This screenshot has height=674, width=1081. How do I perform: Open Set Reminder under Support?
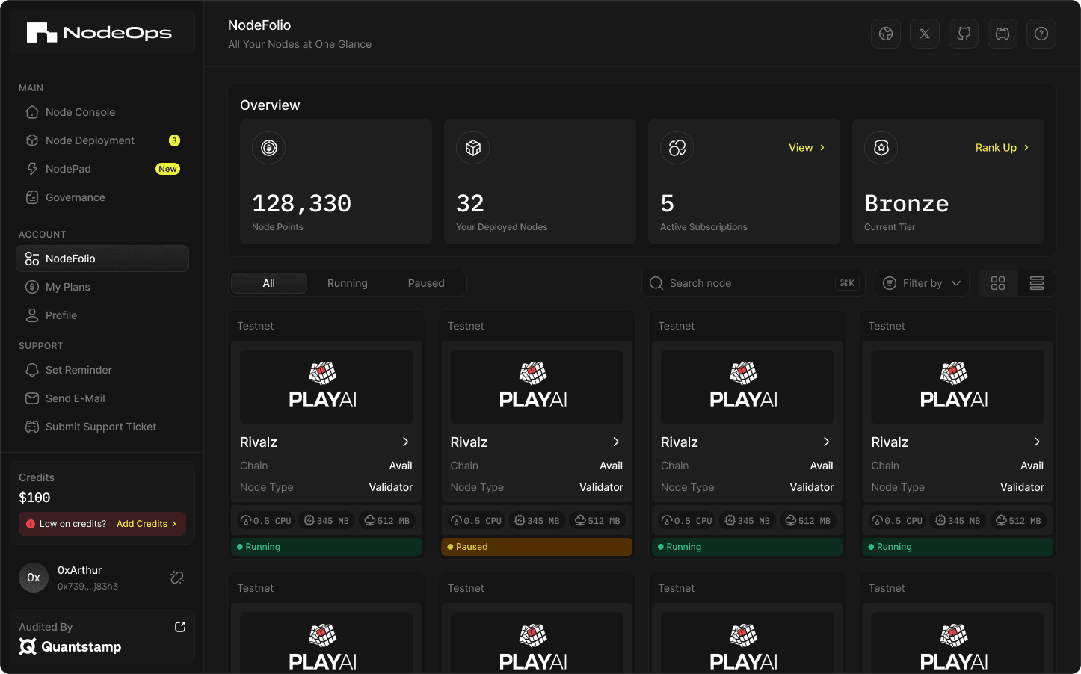pyautogui.click(x=102, y=370)
